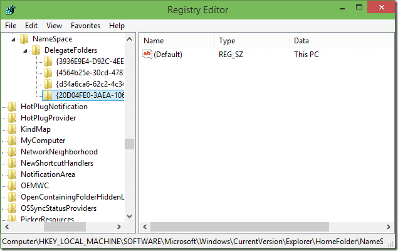Screen dimensions: 398x251
Task: Click the 'This PC' data cell
Action: [x=306, y=55]
